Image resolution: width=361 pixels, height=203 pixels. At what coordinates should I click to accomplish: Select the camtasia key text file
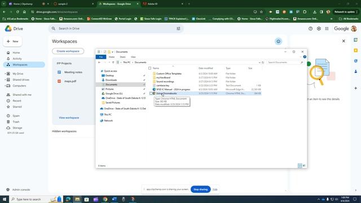pos(162,85)
